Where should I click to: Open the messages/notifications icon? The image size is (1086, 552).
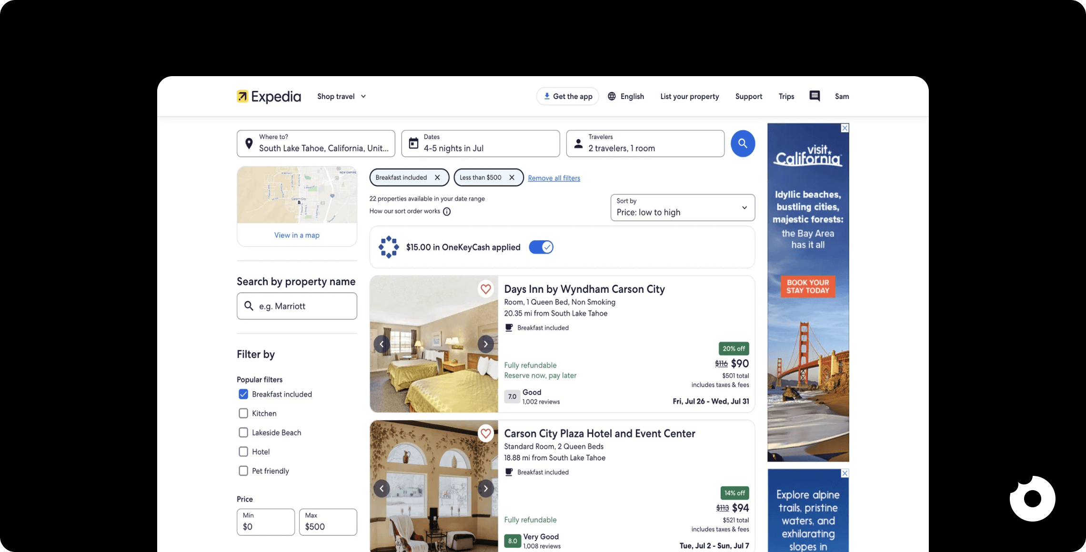coord(814,96)
